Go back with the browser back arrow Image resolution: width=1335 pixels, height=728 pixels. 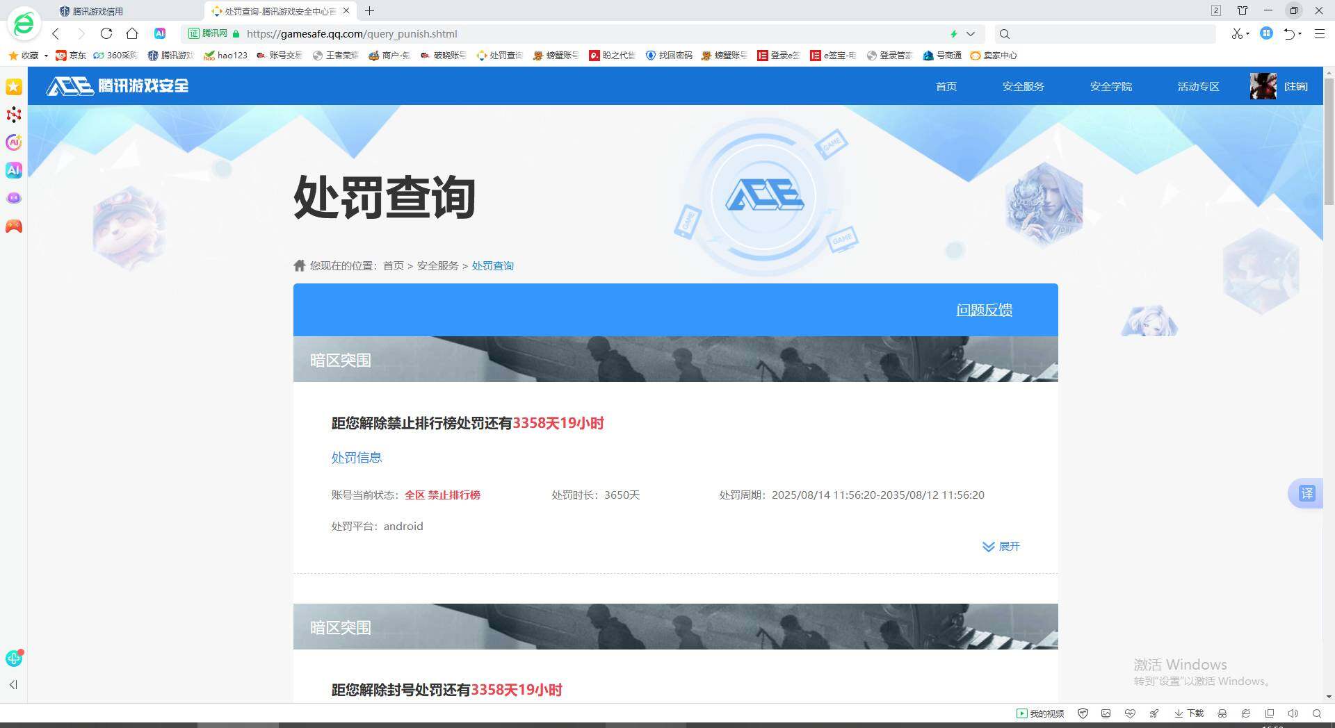(x=56, y=33)
